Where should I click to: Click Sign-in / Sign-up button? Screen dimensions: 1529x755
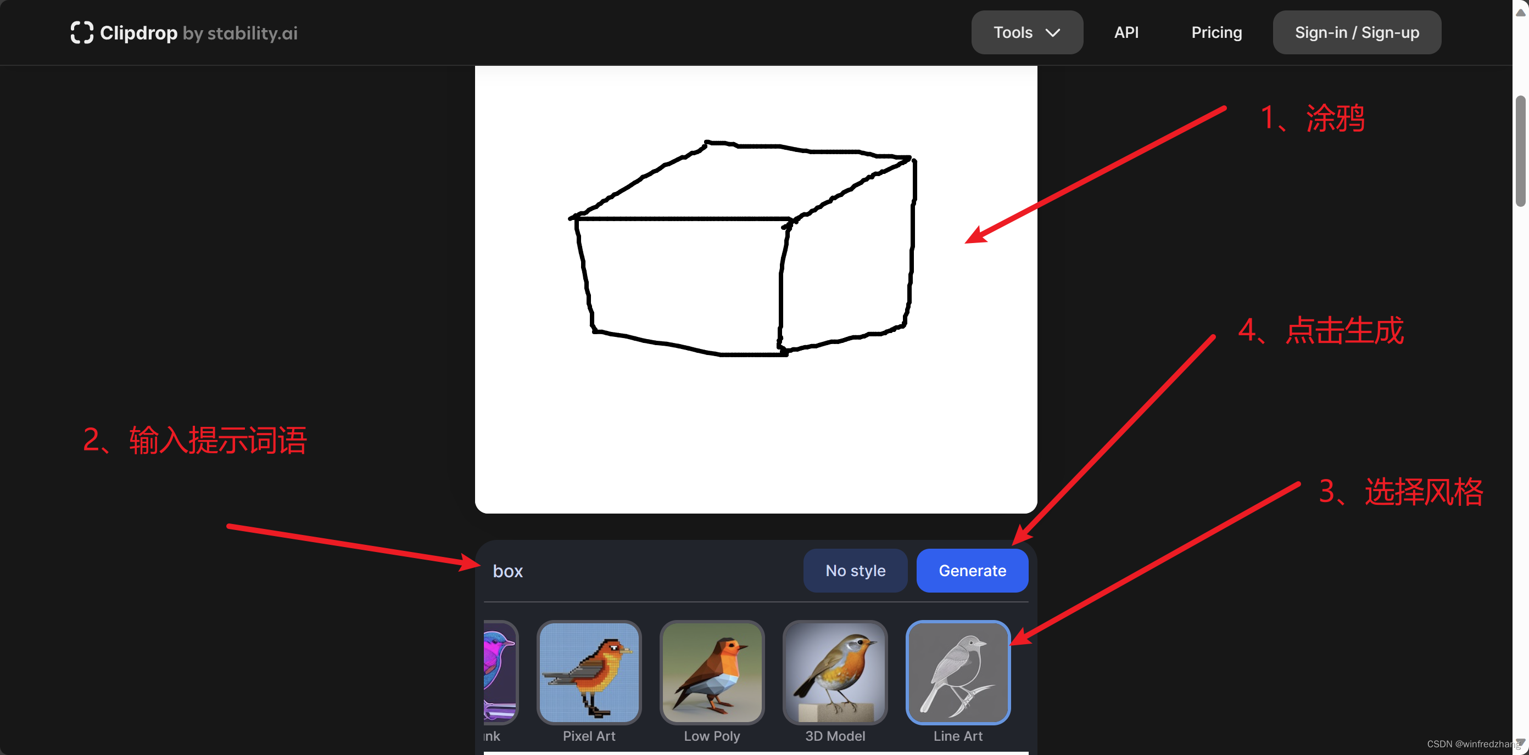click(x=1357, y=32)
